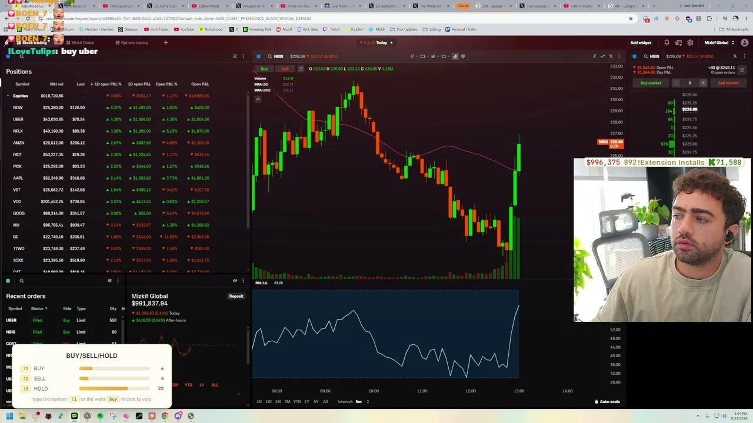
Task: Click the slashed-circle icon beside the chart Sell button
Action: click(301, 69)
